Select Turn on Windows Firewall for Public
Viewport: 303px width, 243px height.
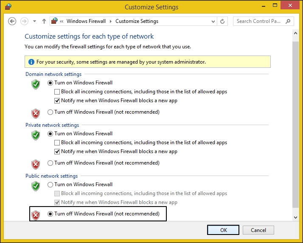[x=80, y=184]
